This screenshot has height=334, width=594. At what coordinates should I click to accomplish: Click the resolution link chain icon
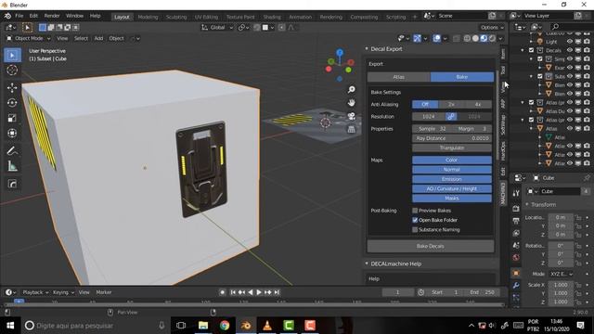coord(451,117)
